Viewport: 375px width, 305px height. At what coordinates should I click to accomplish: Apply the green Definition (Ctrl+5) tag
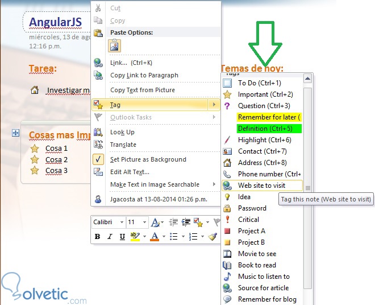coord(269,129)
